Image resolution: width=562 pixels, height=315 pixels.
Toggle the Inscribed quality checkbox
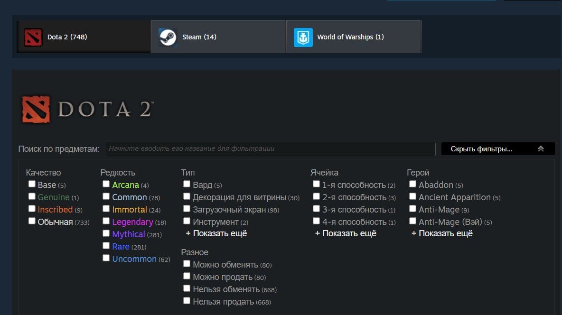click(31, 209)
